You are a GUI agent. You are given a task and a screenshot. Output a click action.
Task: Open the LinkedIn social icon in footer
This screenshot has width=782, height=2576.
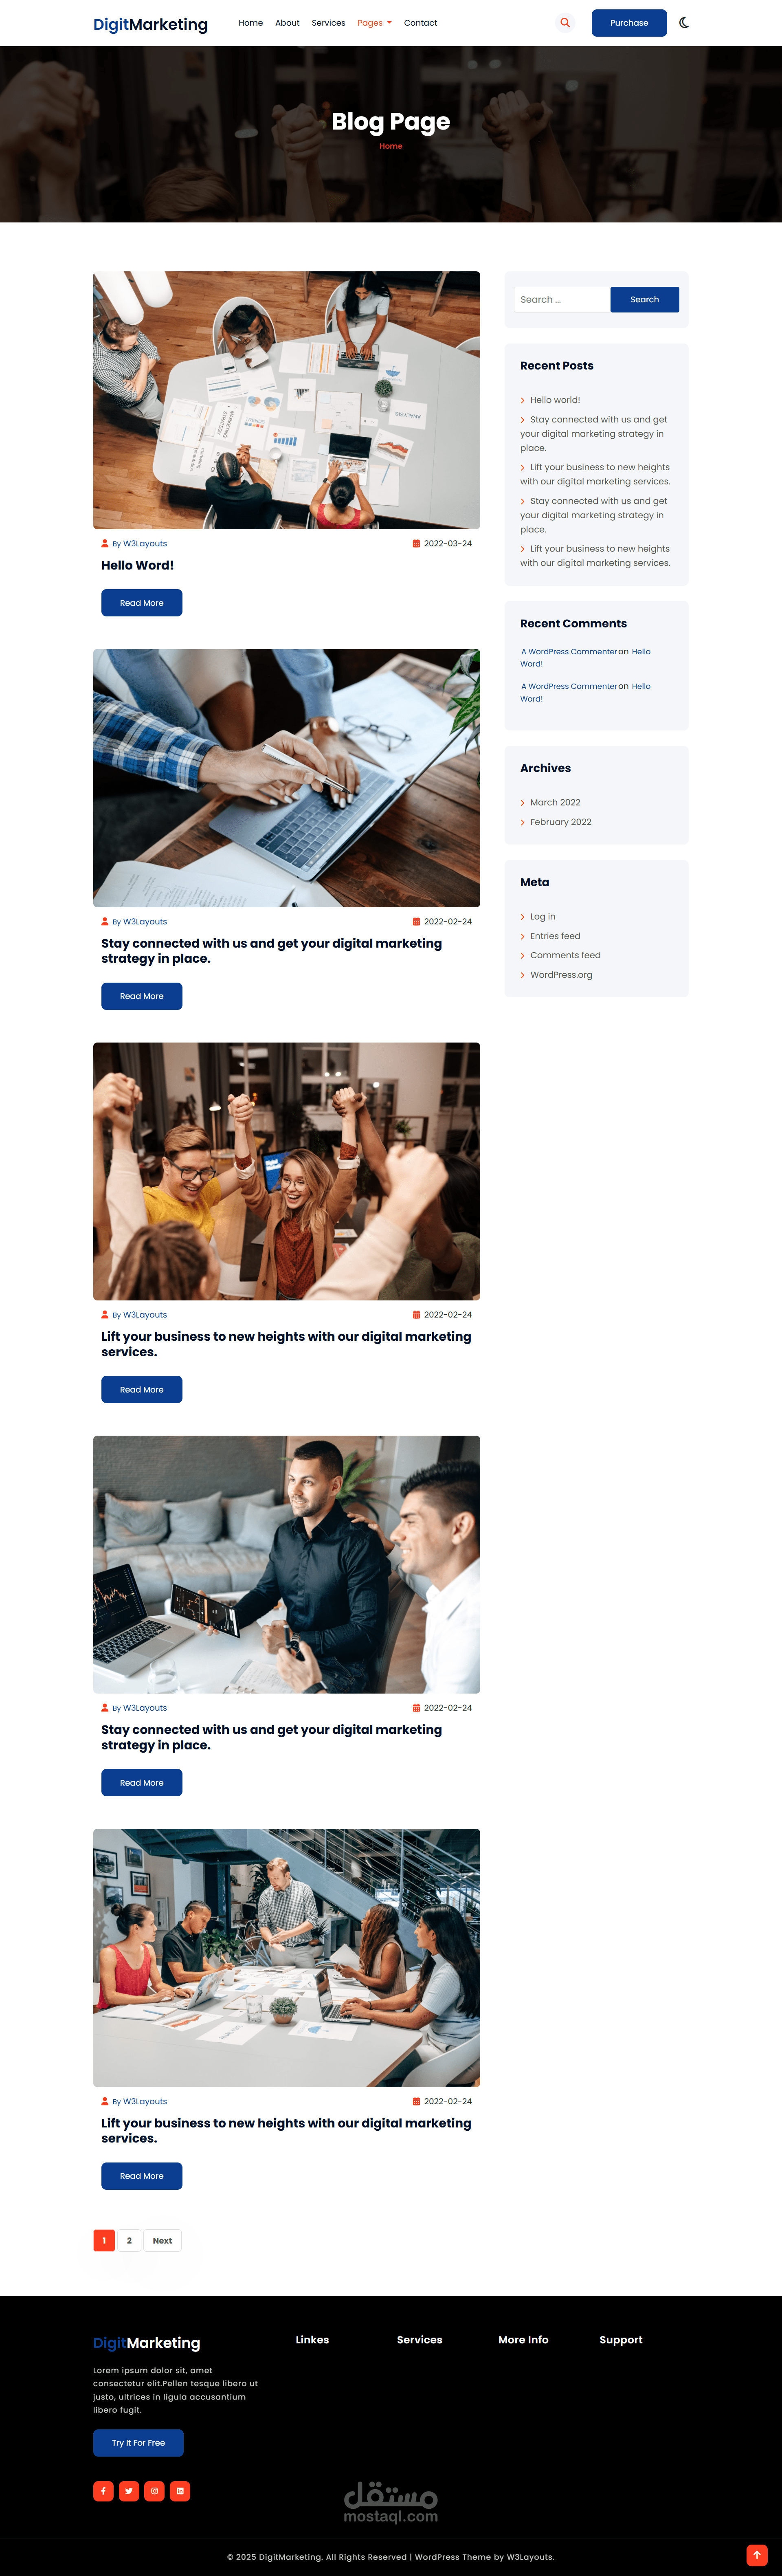(180, 2490)
